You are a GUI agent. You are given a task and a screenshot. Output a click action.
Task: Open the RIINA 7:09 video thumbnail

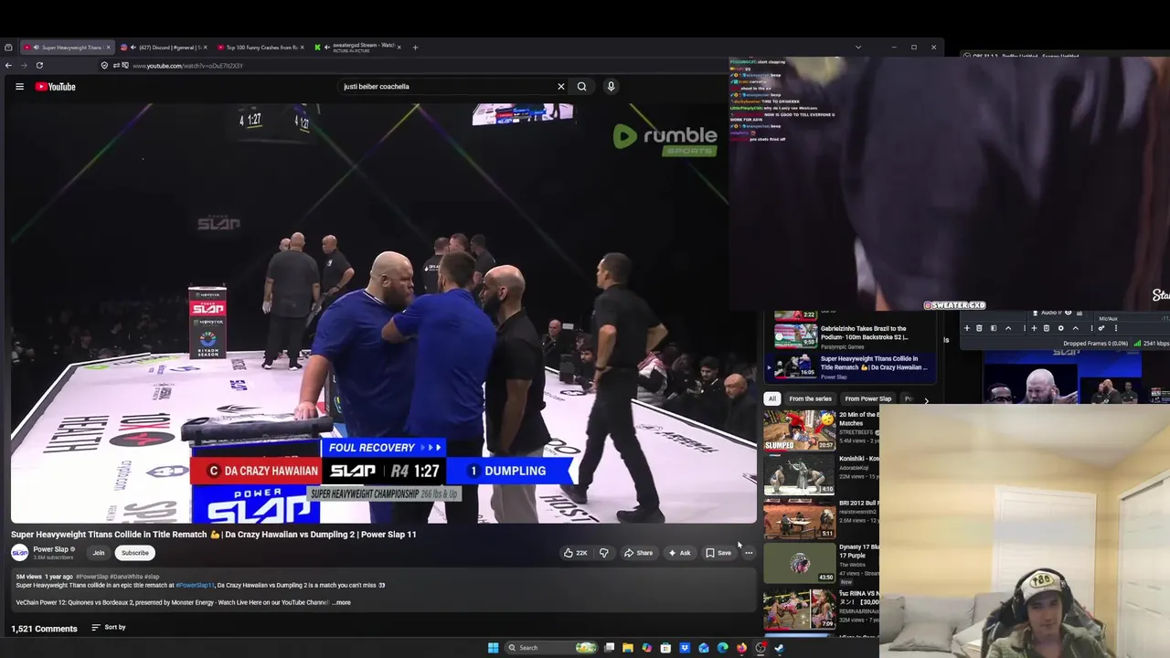(x=800, y=608)
